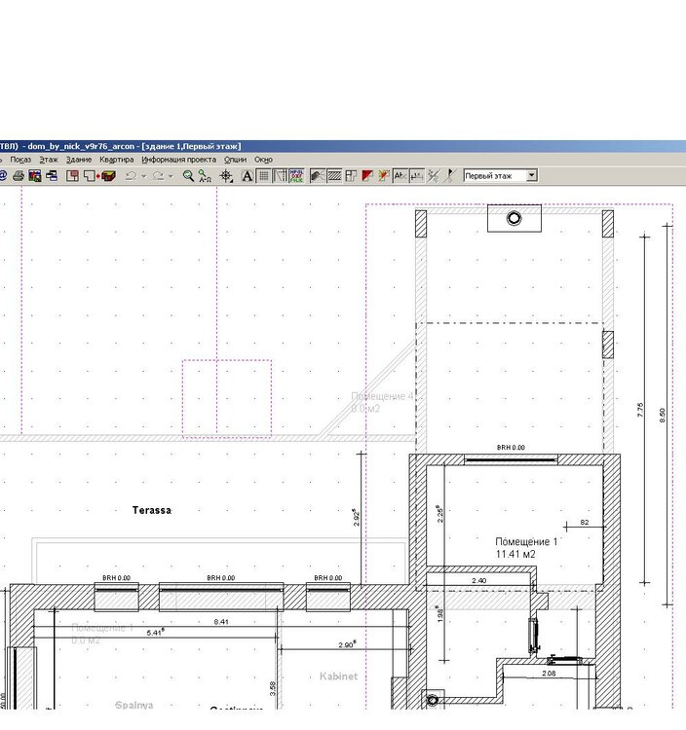The image size is (686, 730).
Task: Click the '7.75' vertical dimension value
Action: click(x=640, y=410)
